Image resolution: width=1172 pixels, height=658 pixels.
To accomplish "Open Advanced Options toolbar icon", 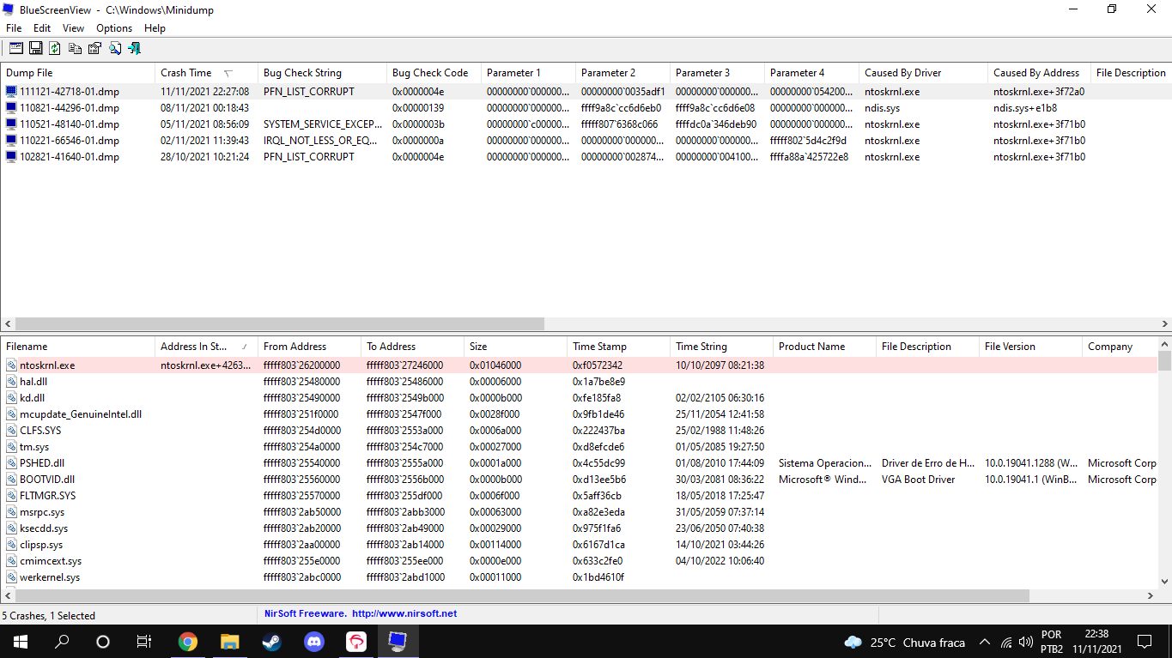I will tap(15, 48).
